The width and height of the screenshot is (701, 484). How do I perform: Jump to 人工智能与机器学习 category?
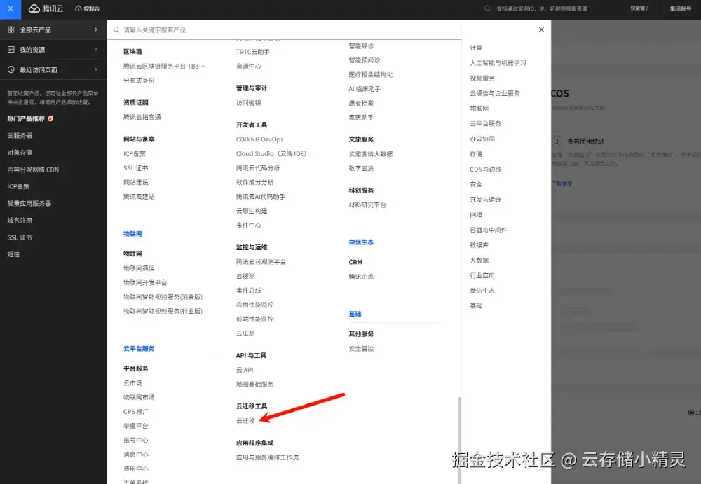tap(498, 63)
